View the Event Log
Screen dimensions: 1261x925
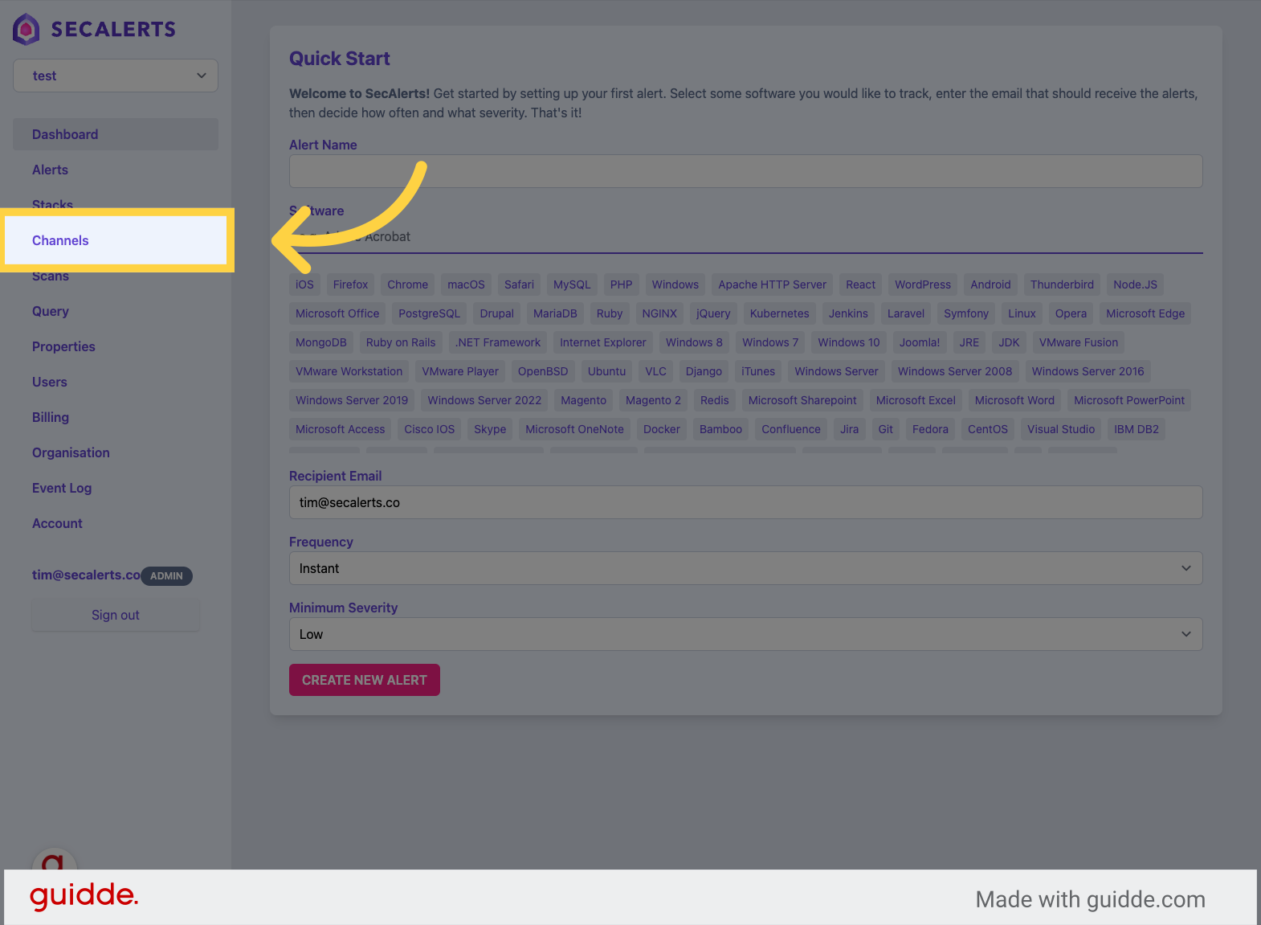coord(62,488)
